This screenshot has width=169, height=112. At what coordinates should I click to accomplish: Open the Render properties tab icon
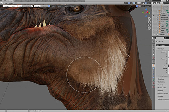[154, 46]
